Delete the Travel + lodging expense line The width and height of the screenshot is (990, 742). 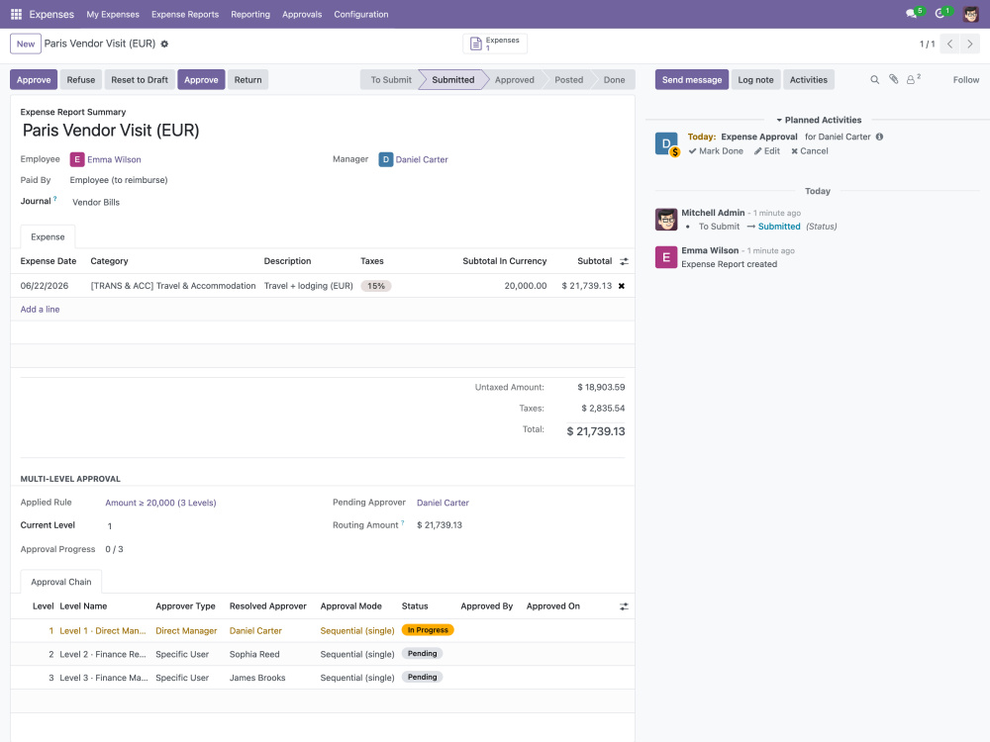(622, 286)
